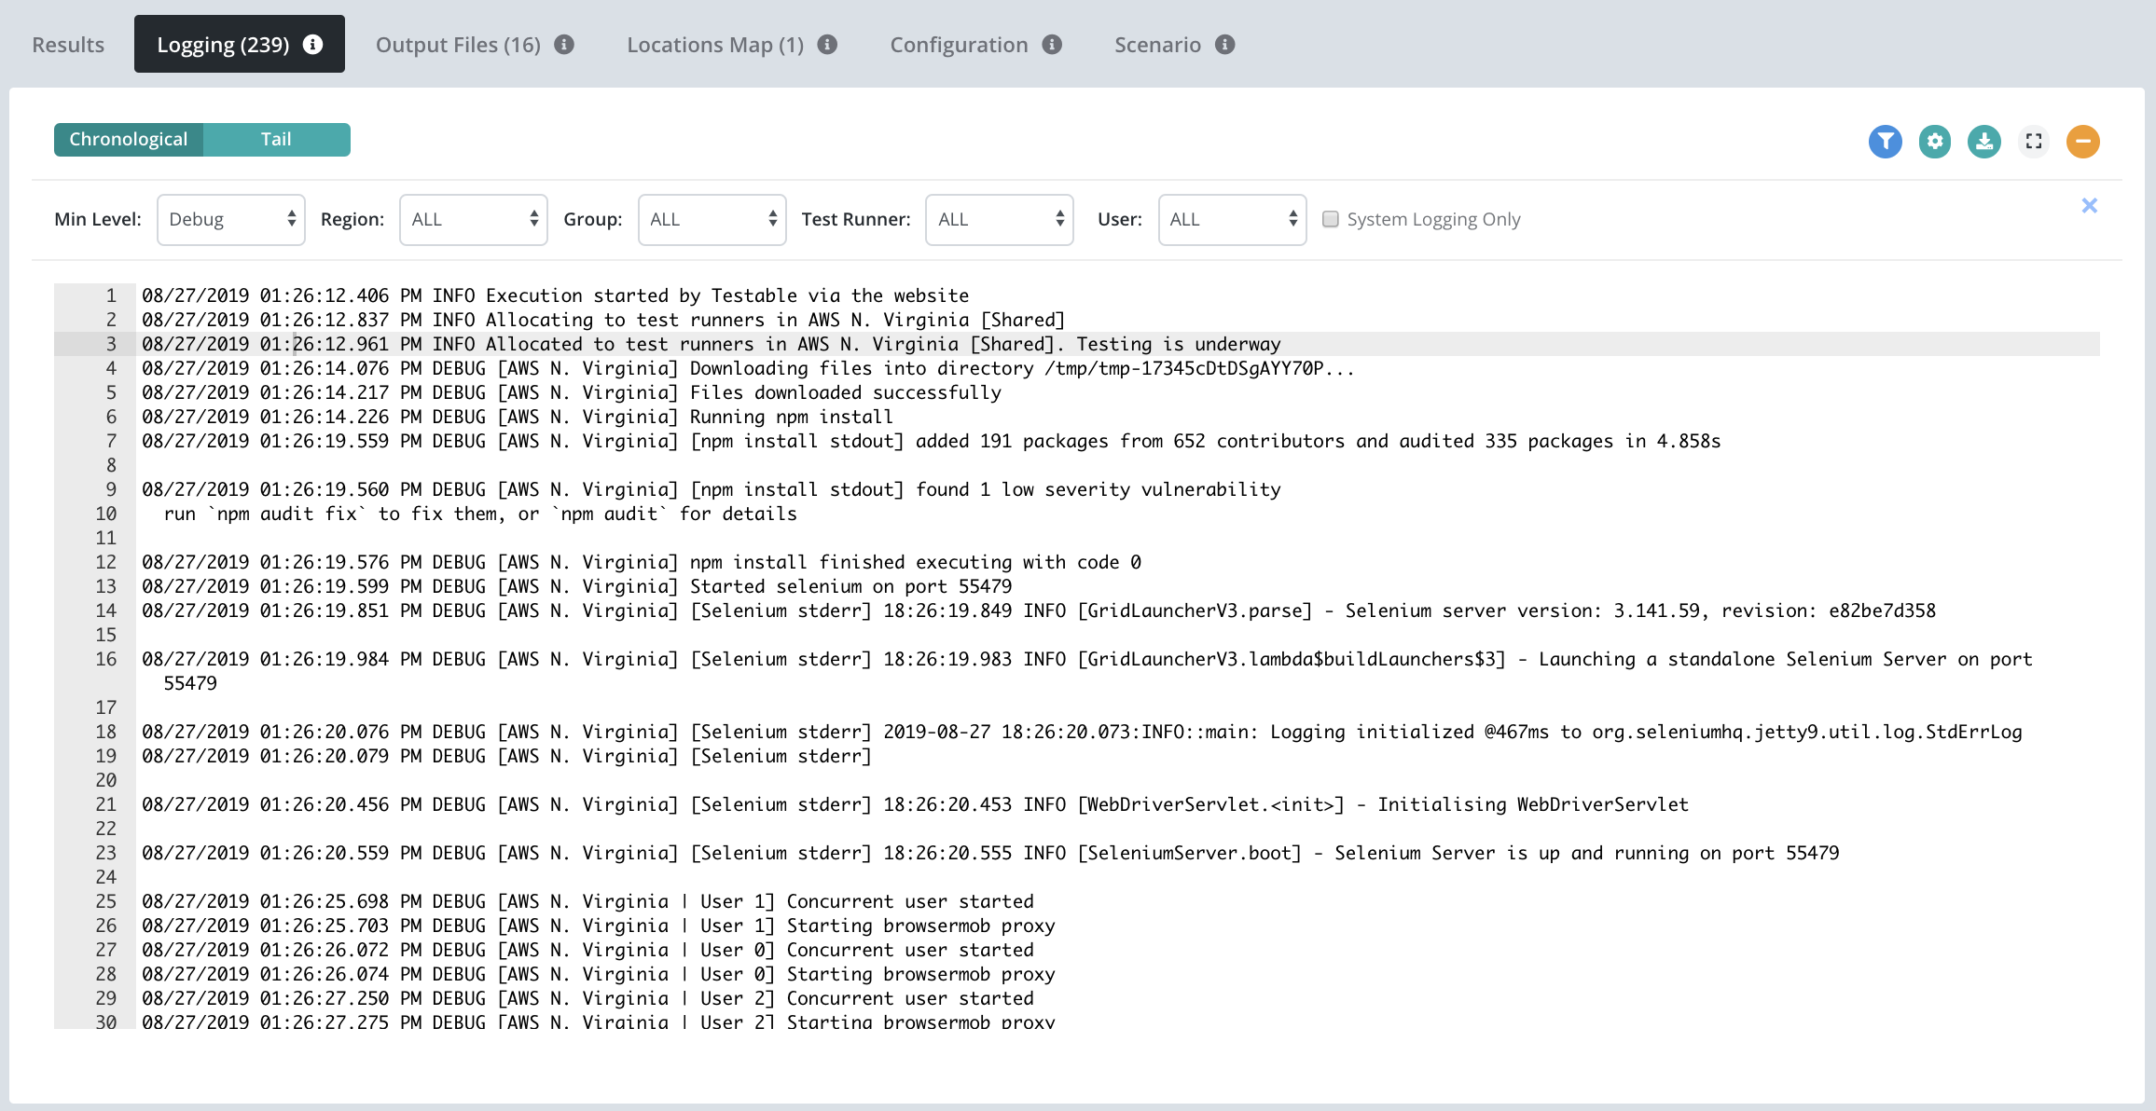Click info icon next to Output Files
Screen dimensions: 2156x1111
point(564,45)
